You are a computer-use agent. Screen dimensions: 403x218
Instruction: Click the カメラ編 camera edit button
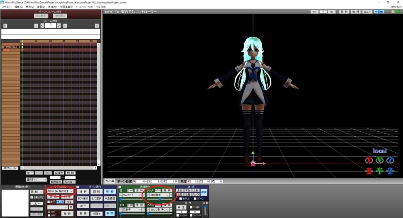coord(110,181)
